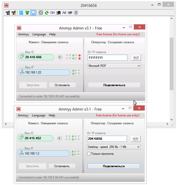Open contact book beside the 11111111 field
Screen dimensions: 177x185
pos(136,58)
